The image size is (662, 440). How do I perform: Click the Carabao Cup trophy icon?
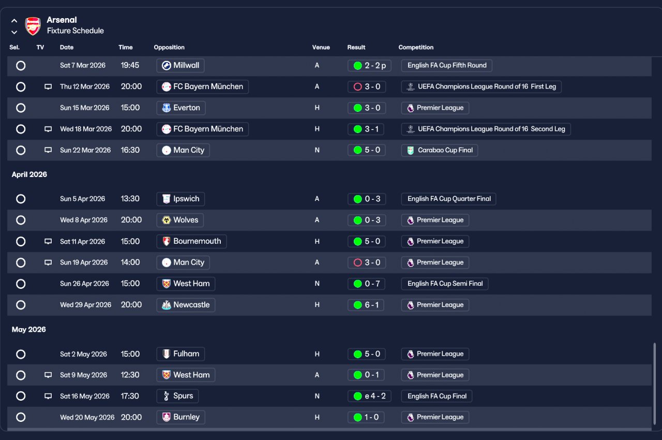coord(411,150)
